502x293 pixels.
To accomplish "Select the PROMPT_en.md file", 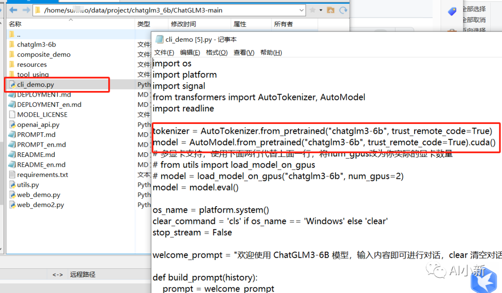I will tap(41, 144).
